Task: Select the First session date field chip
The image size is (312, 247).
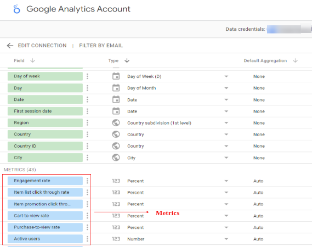Action: tap(45, 111)
